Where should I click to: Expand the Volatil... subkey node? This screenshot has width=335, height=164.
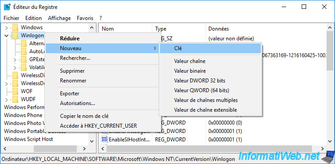click(15, 68)
